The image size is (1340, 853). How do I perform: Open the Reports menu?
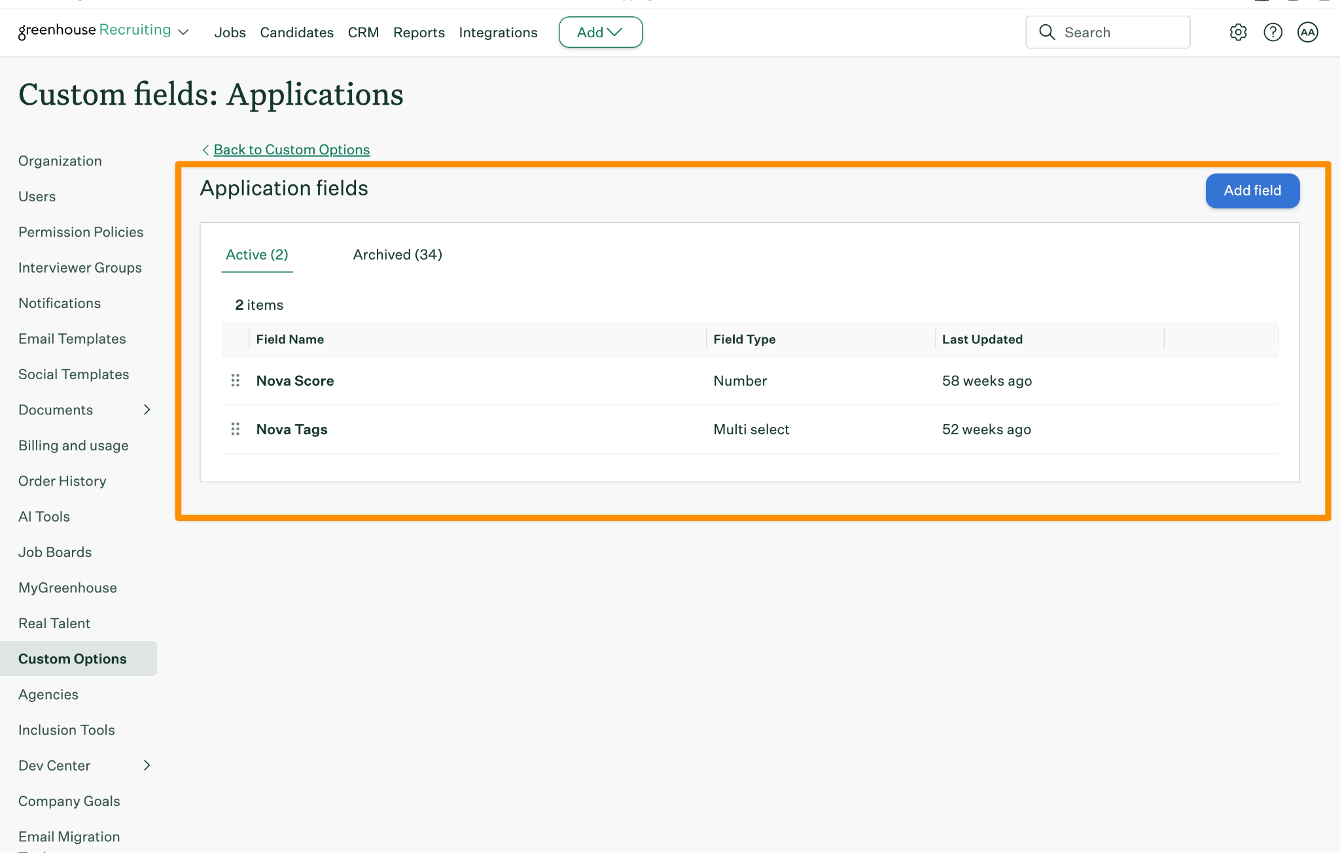[x=419, y=32]
